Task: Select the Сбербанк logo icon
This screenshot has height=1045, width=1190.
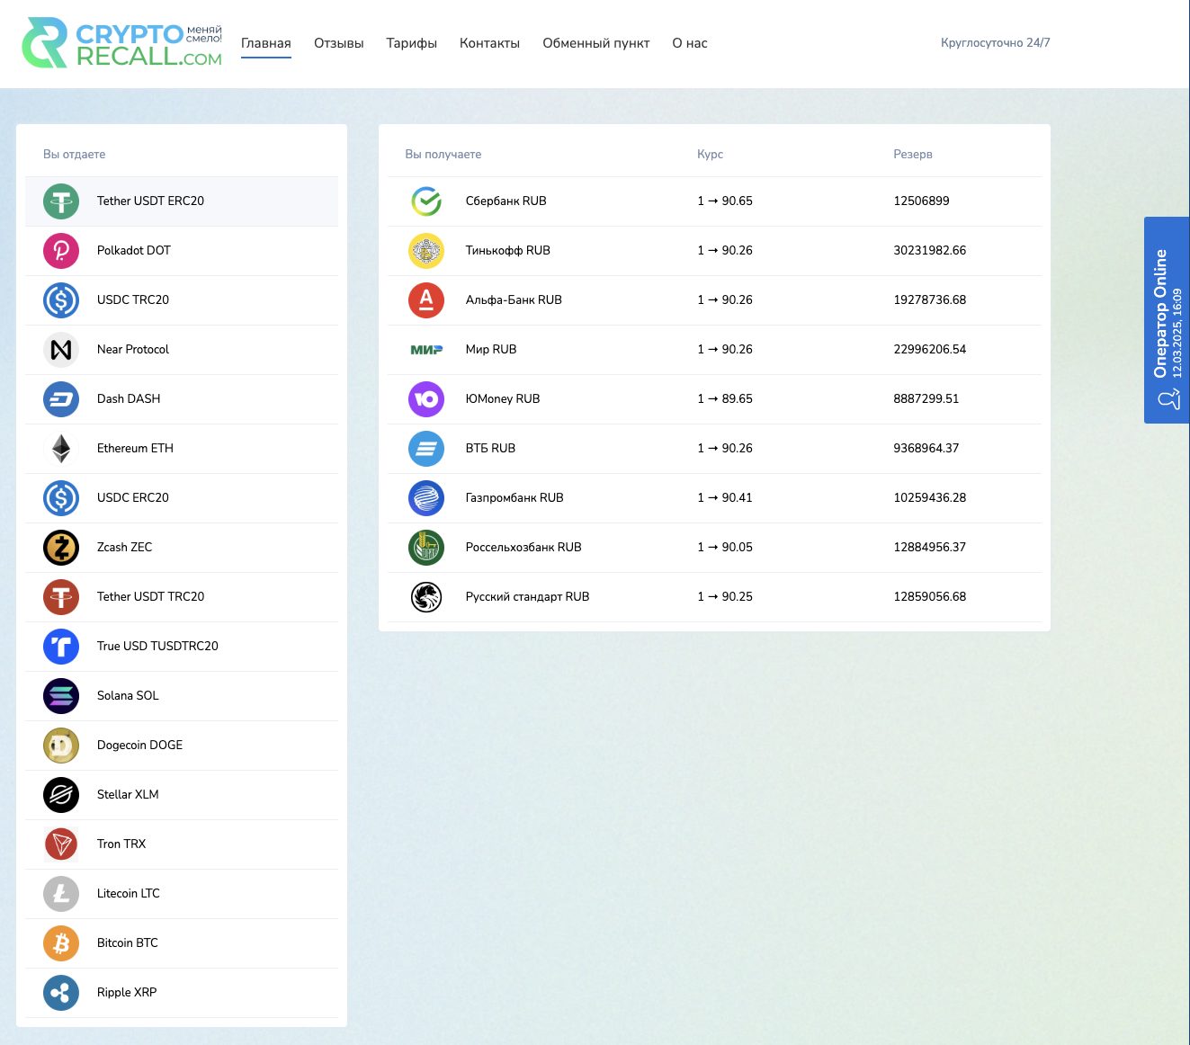Action: click(x=426, y=201)
